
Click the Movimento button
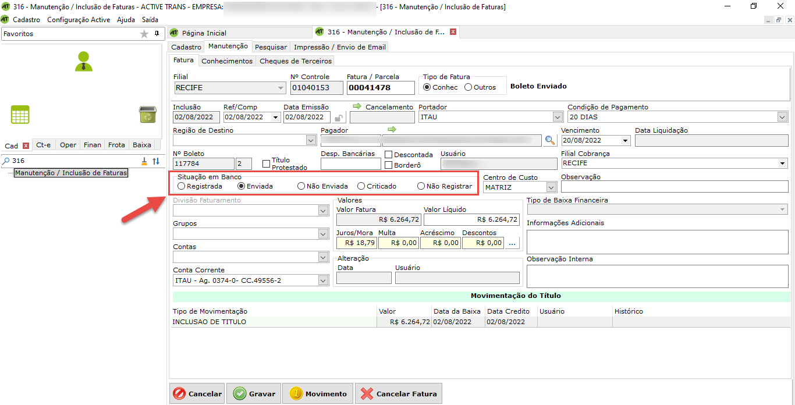[x=318, y=393]
